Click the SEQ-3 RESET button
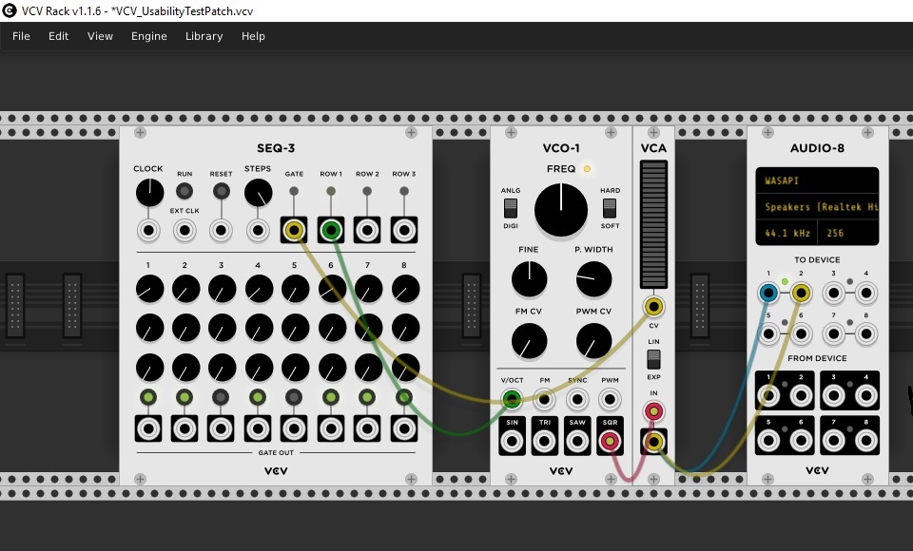The image size is (913, 551). click(222, 191)
